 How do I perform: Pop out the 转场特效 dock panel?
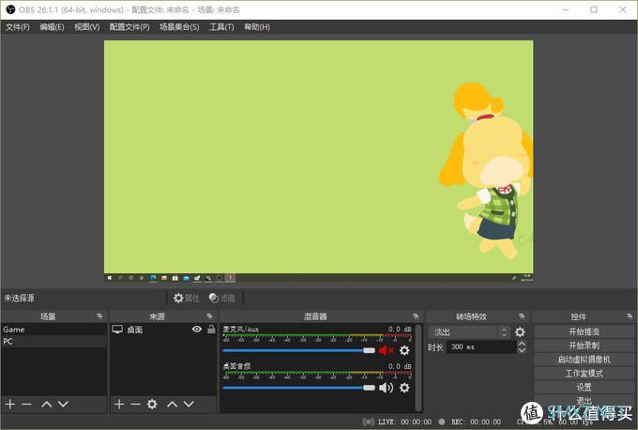coord(522,316)
